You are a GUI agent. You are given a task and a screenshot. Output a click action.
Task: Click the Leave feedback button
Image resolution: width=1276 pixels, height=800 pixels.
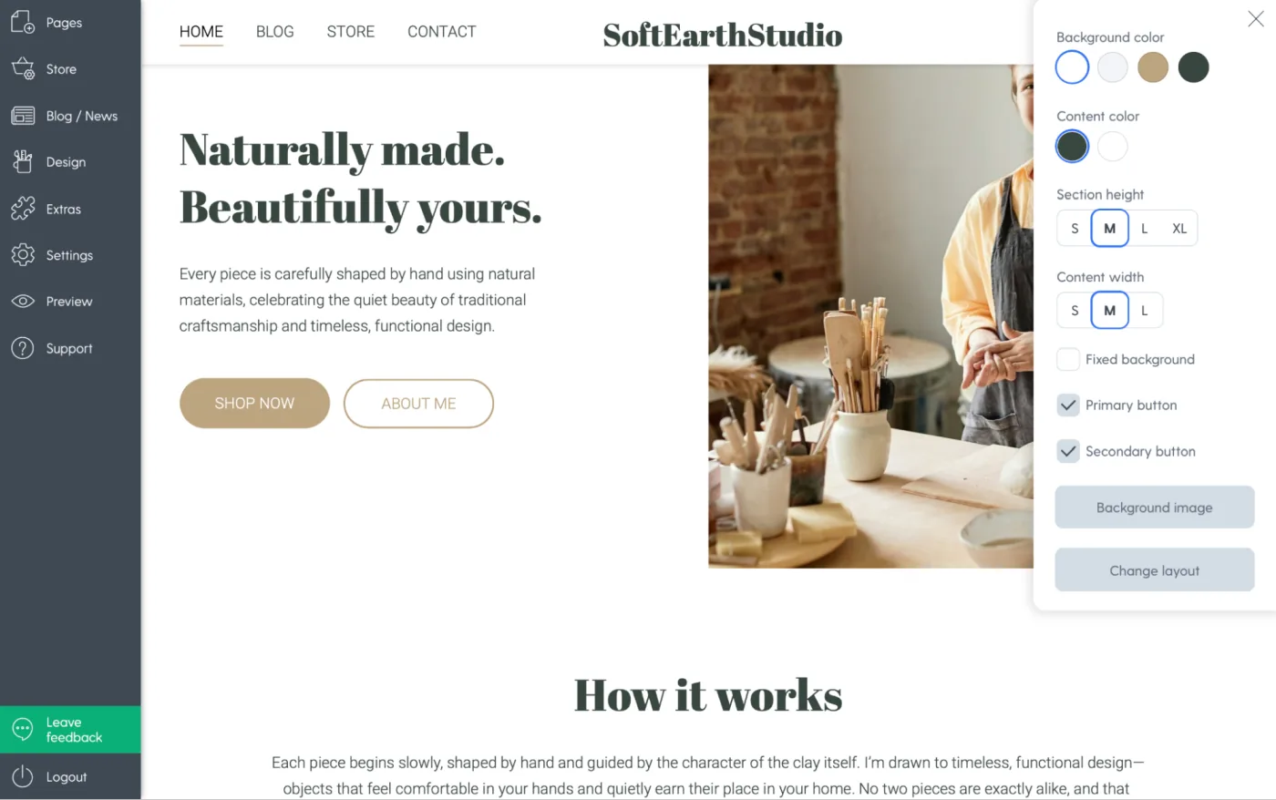coord(70,730)
